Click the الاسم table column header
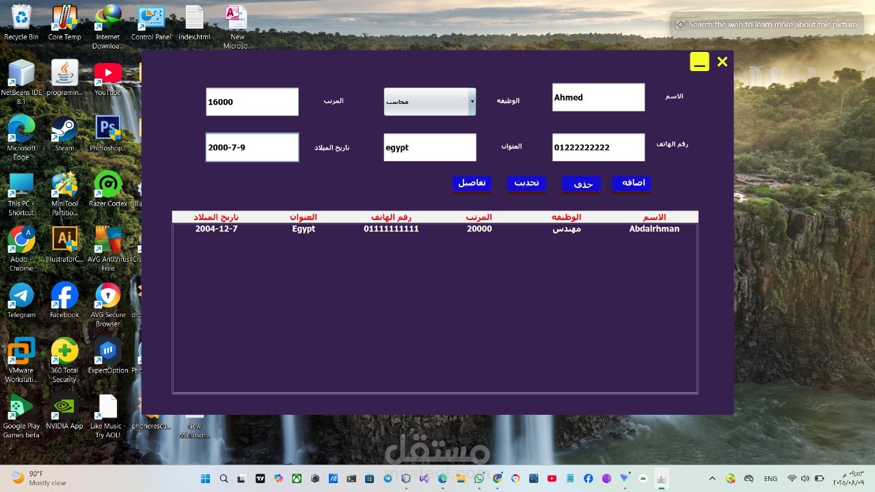875x492 pixels. click(654, 217)
